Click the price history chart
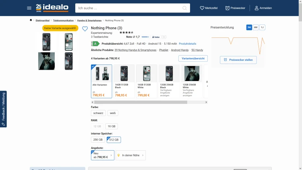 pos(238,45)
